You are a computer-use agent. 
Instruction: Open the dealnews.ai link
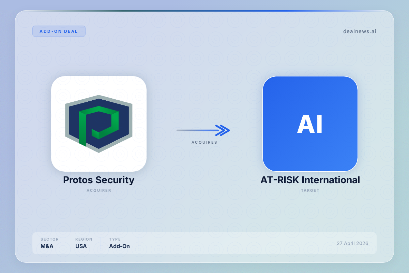pos(360,31)
